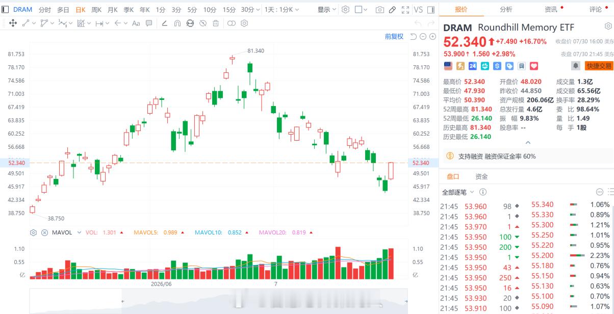Screen dimensions: 614x314
Task: Select the wave pattern drawing tool
Action: (x=62, y=23)
